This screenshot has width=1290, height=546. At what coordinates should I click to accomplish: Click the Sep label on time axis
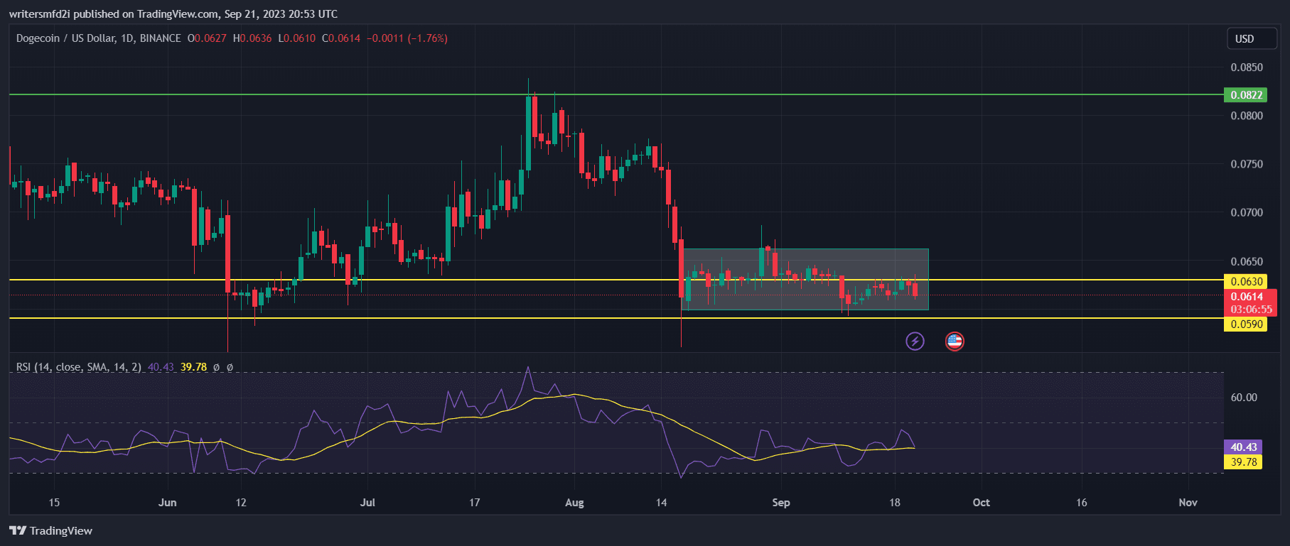tap(780, 503)
